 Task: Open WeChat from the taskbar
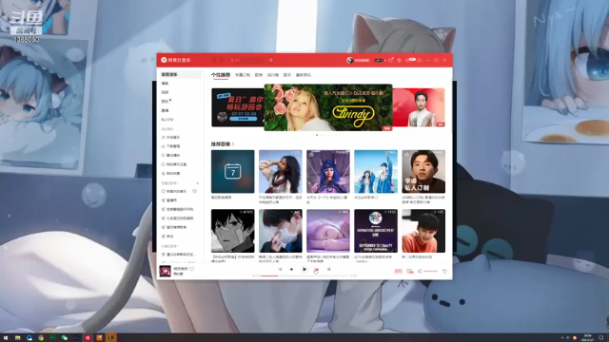point(64,338)
